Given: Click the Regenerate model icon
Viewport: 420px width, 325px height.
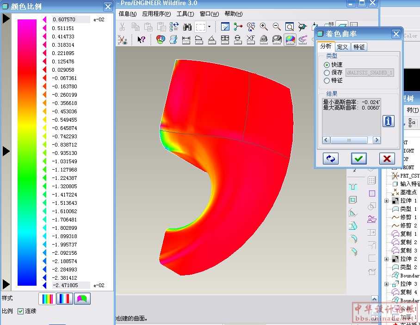Looking at the screenshot, I should coord(174,27).
